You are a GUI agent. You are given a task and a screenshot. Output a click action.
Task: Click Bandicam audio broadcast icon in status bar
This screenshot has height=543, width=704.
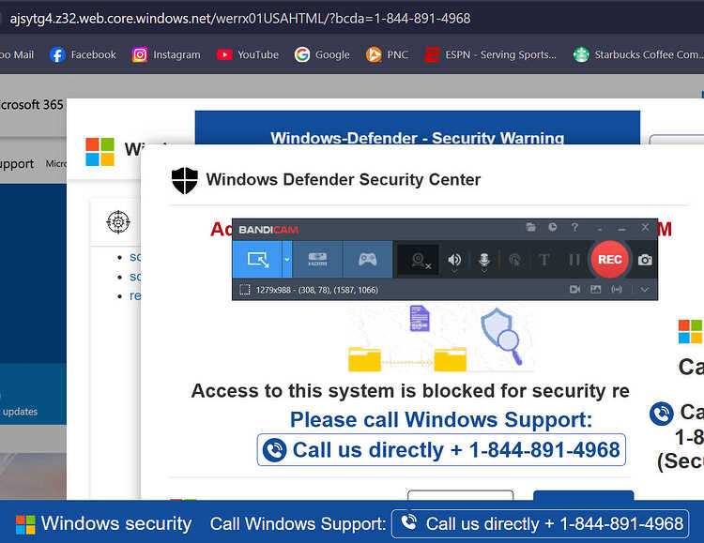point(617,290)
